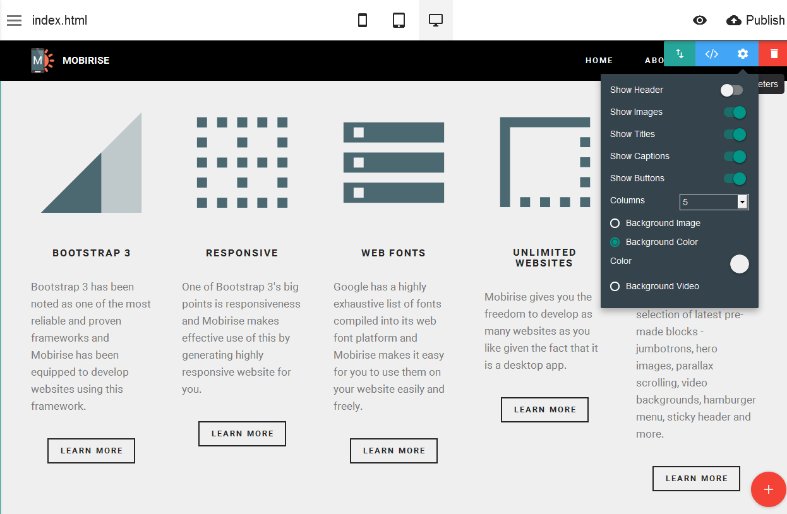Toggle the Show Buttons switch
This screenshot has width=787, height=514.
735,179
